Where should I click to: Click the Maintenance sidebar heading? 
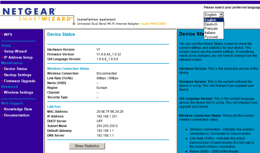12,63
